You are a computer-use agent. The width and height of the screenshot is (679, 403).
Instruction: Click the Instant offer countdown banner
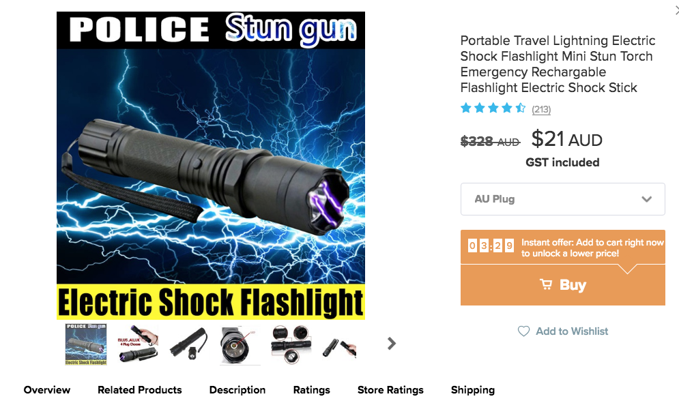coord(562,247)
